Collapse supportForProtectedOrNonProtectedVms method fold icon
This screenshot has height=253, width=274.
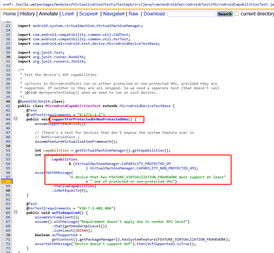coord(16,119)
